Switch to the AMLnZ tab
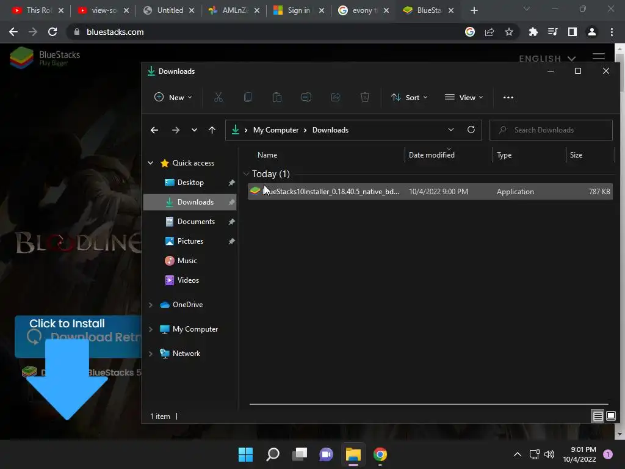The height and width of the screenshot is (469, 625). 234,10
